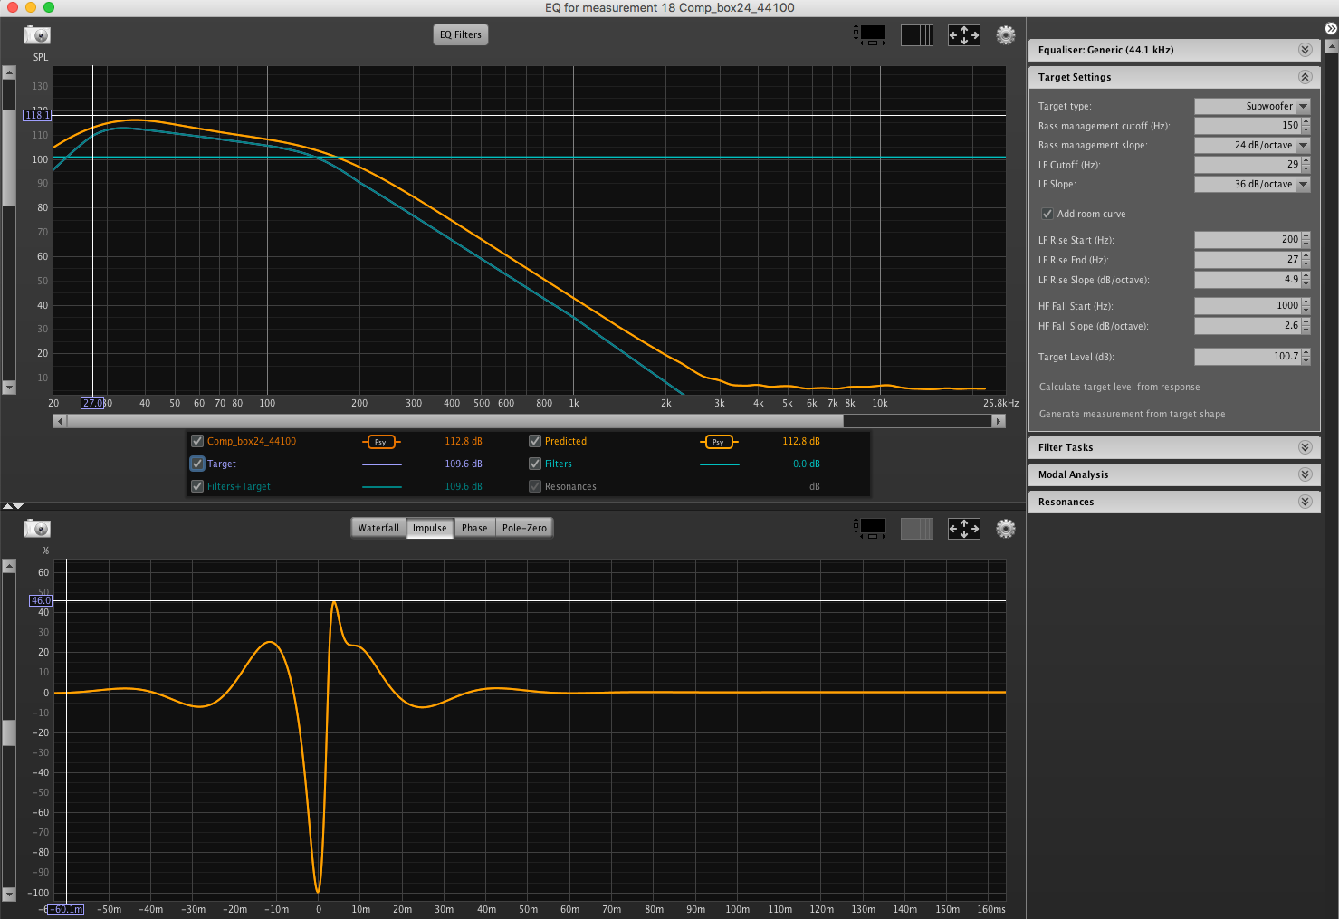
Task: Click LF Rise Start field showing 200
Action: coord(1247,239)
